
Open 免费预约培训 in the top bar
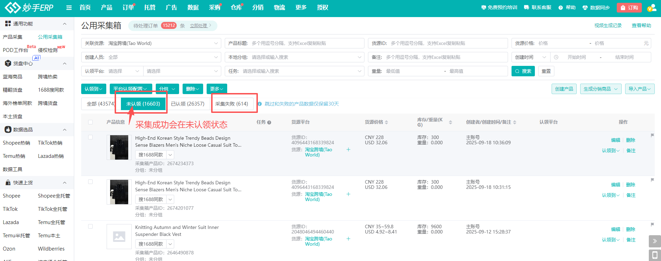(x=499, y=8)
